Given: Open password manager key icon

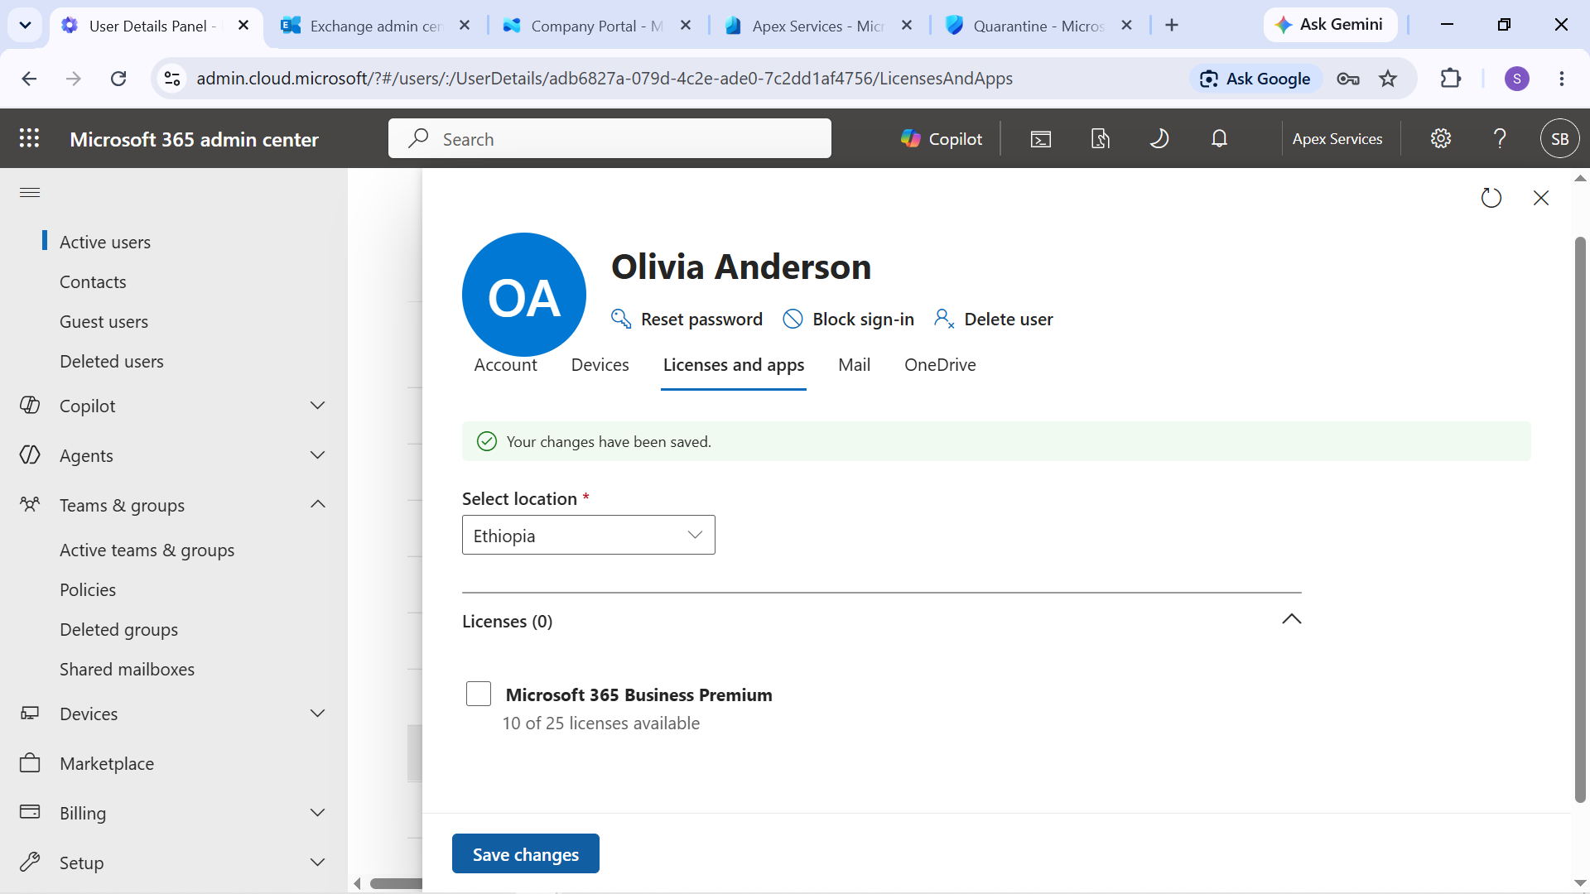Looking at the screenshot, I should pyautogui.click(x=1348, y=79).
